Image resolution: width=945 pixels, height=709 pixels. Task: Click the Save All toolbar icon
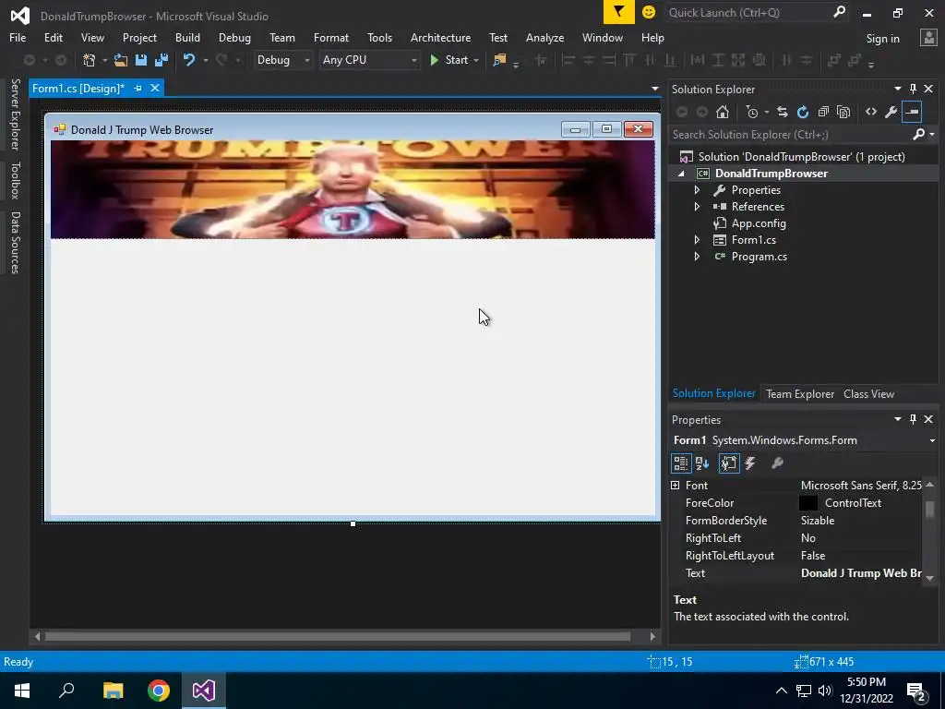pos(161,60)
